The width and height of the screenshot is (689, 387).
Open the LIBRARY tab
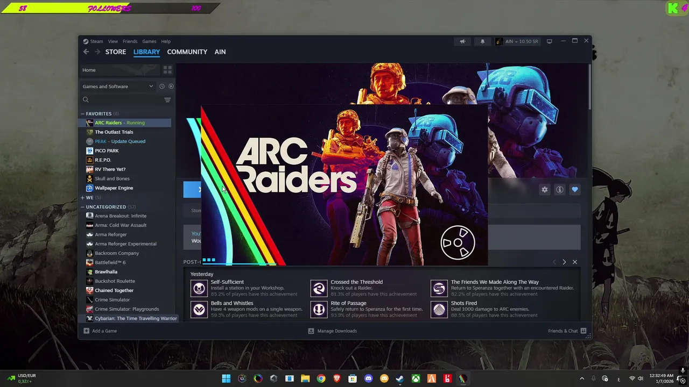pyautogui.click(x=146, y=52)
